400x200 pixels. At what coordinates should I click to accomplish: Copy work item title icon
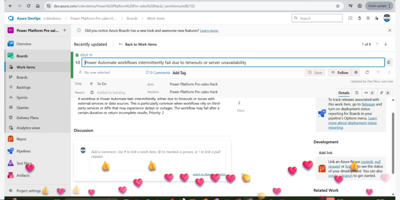(389, 62)
